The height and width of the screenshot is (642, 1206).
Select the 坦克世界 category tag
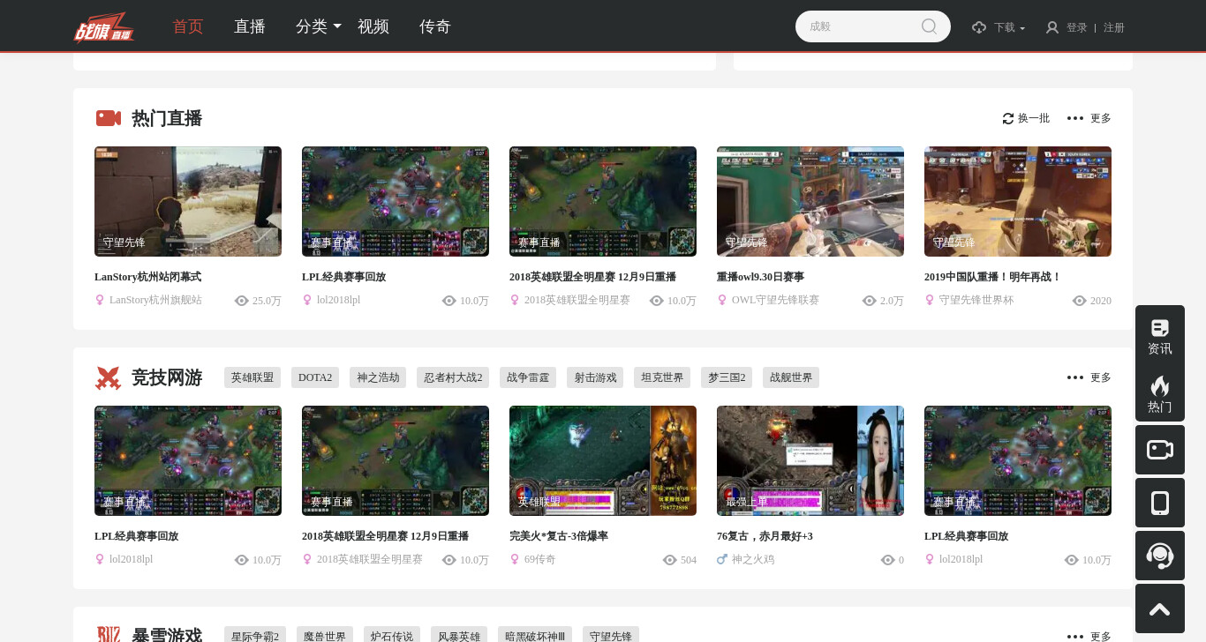click(x=662, y=377)
